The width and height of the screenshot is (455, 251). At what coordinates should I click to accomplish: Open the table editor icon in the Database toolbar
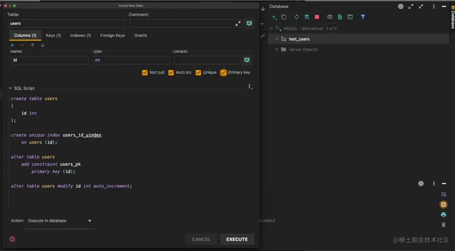tap(330, 17)
